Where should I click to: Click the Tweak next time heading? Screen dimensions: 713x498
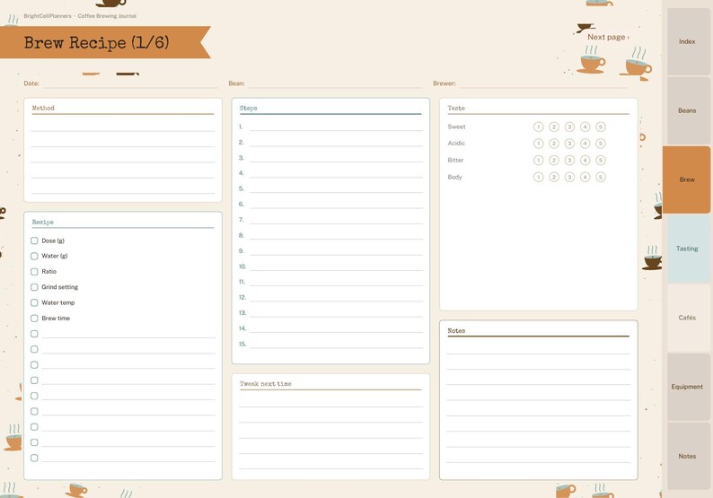tap(266, 384)
